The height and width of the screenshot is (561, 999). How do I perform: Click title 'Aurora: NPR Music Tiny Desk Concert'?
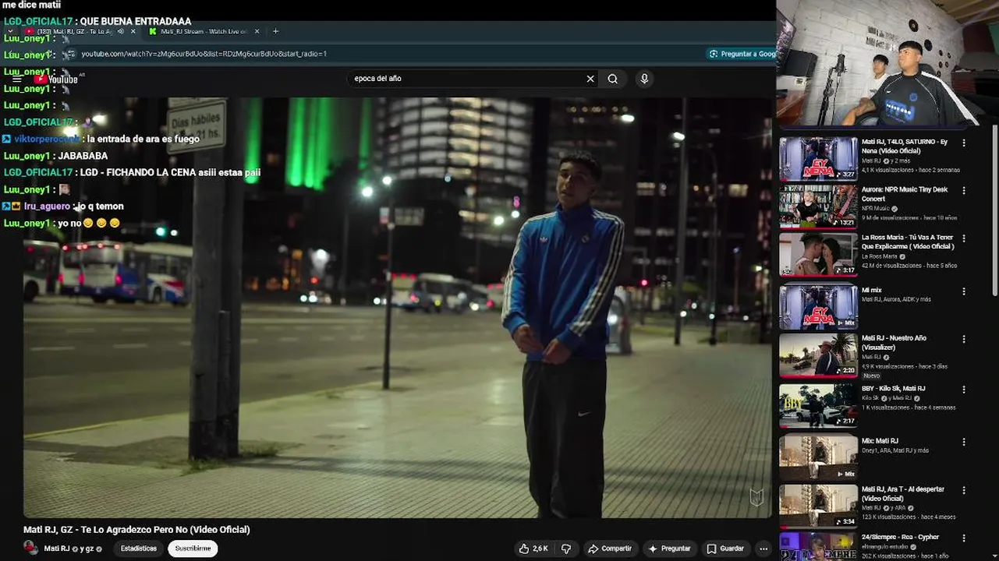pos(905,194)
